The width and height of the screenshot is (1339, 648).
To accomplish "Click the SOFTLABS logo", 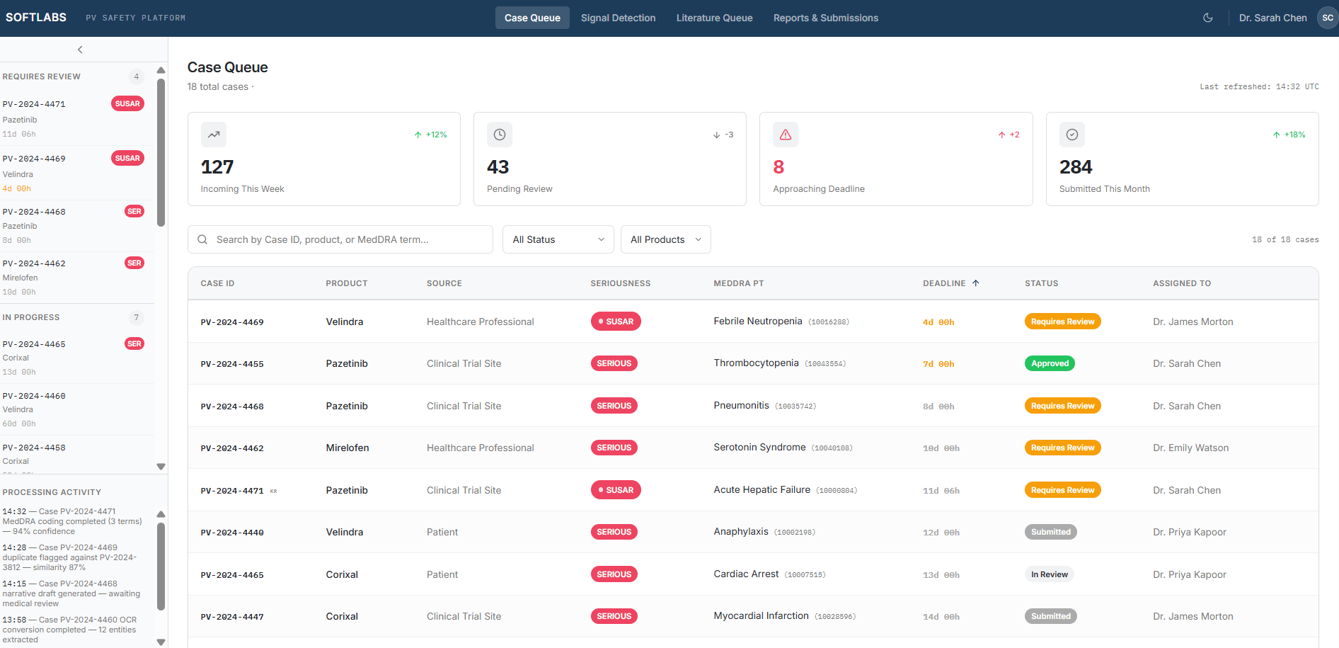I will coord(36,17).
